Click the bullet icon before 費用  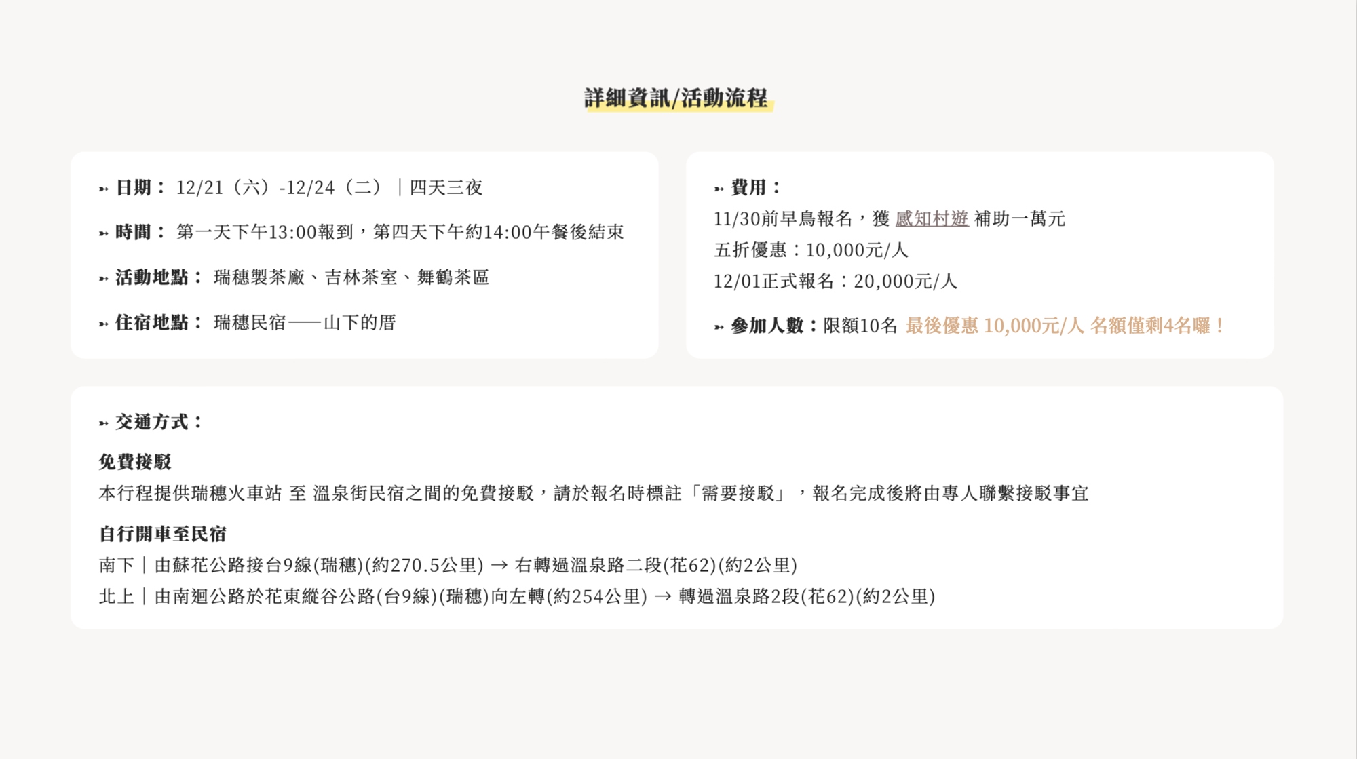[719, 189]
